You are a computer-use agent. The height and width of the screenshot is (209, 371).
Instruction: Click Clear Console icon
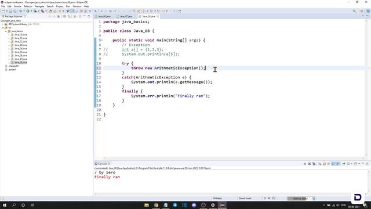point(319,164)
